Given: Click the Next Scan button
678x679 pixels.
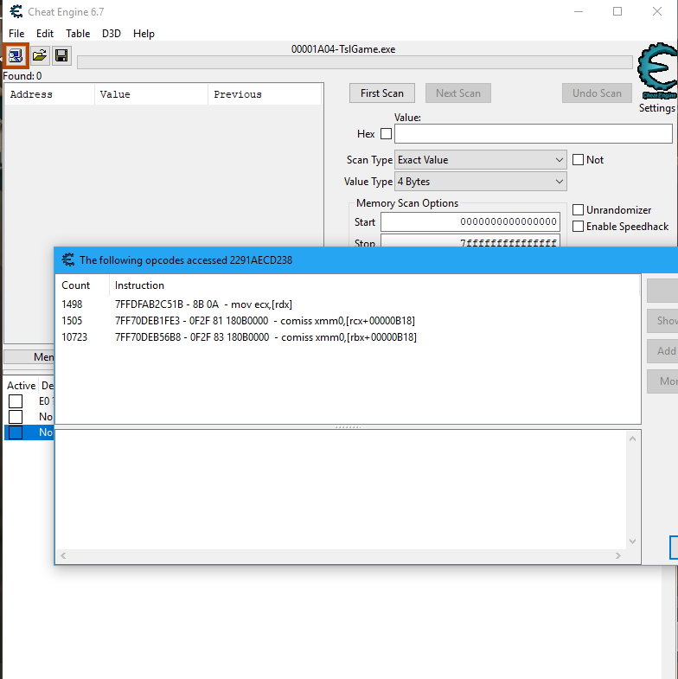Looking at the screenshot, I should point(458,93).
